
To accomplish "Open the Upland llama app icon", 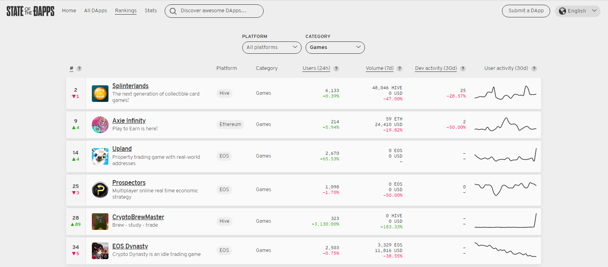I will coord(100,156).
